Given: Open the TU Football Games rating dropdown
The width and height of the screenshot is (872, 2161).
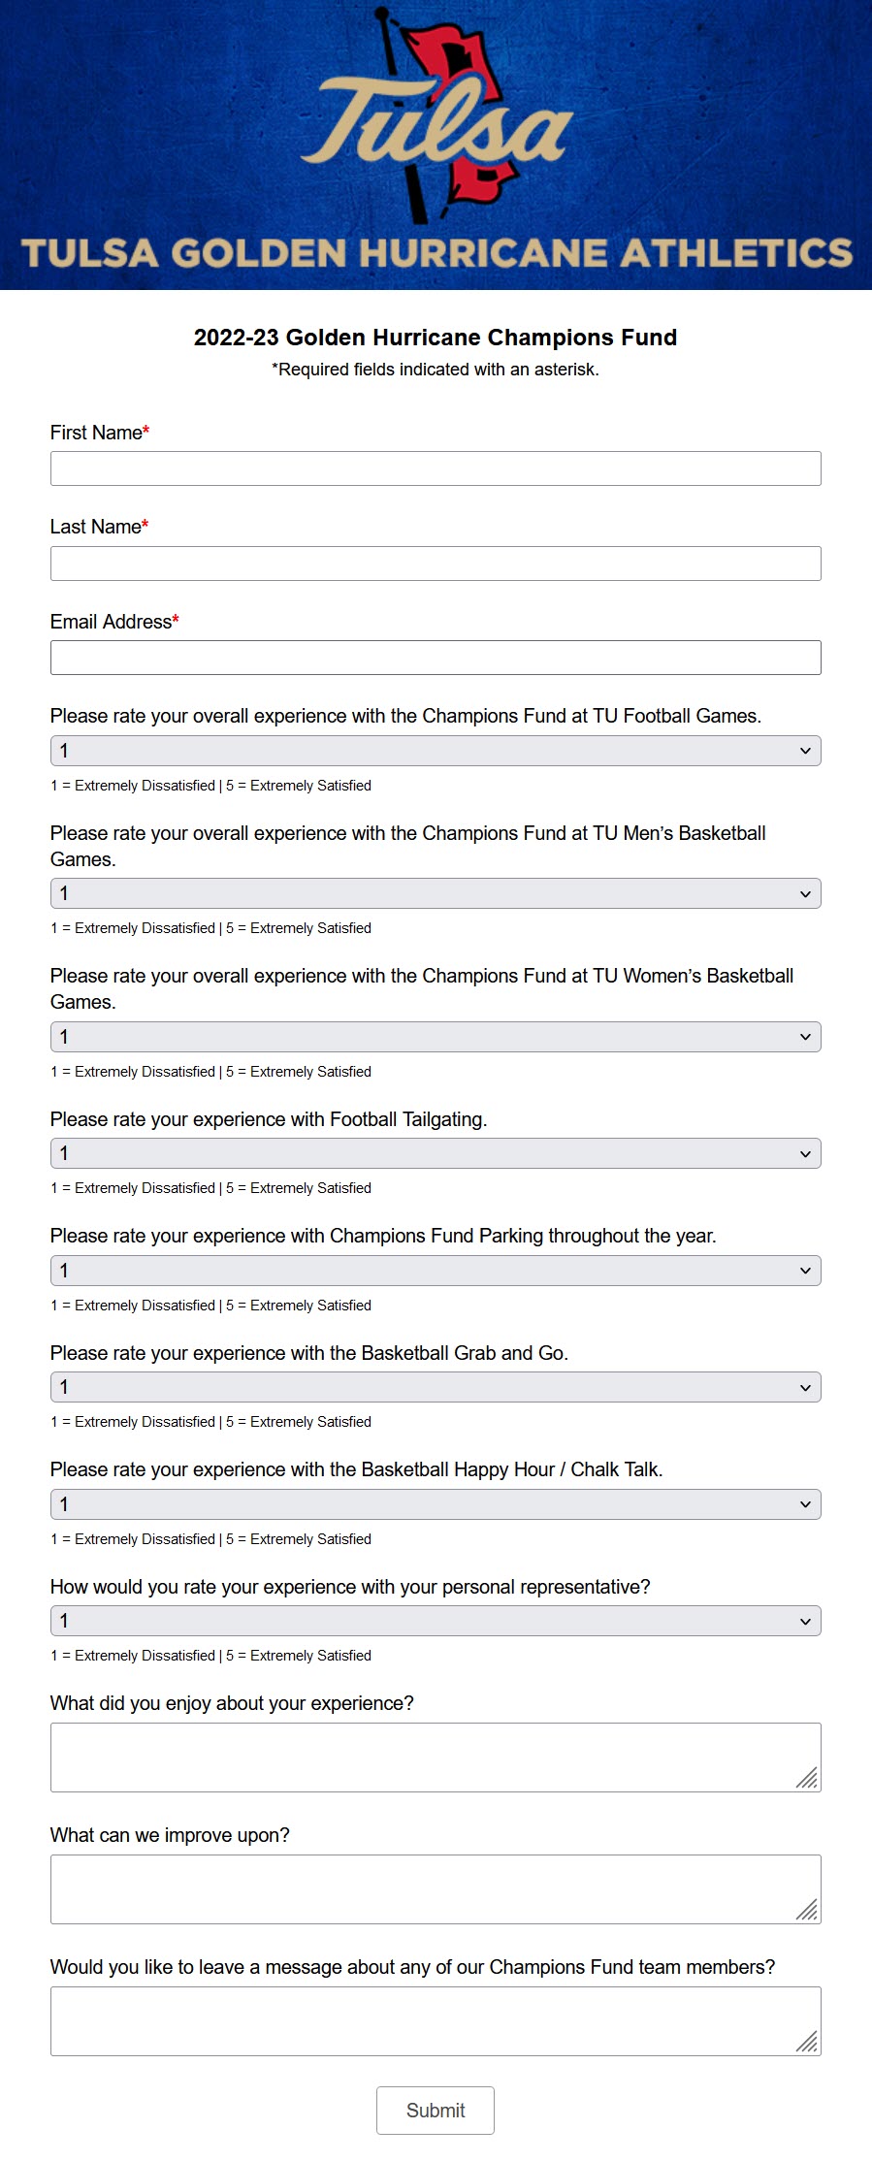Looking at the screenshot, I should pyautogui.click(x=436, y=751).
